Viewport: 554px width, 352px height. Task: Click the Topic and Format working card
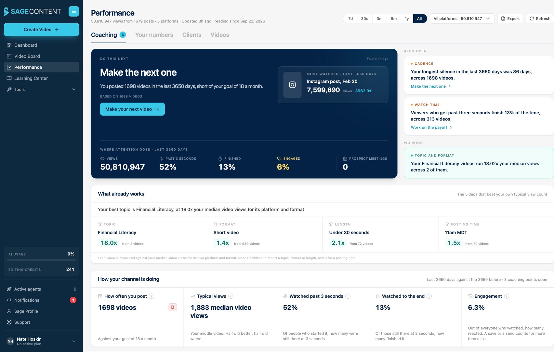(479, 163)
